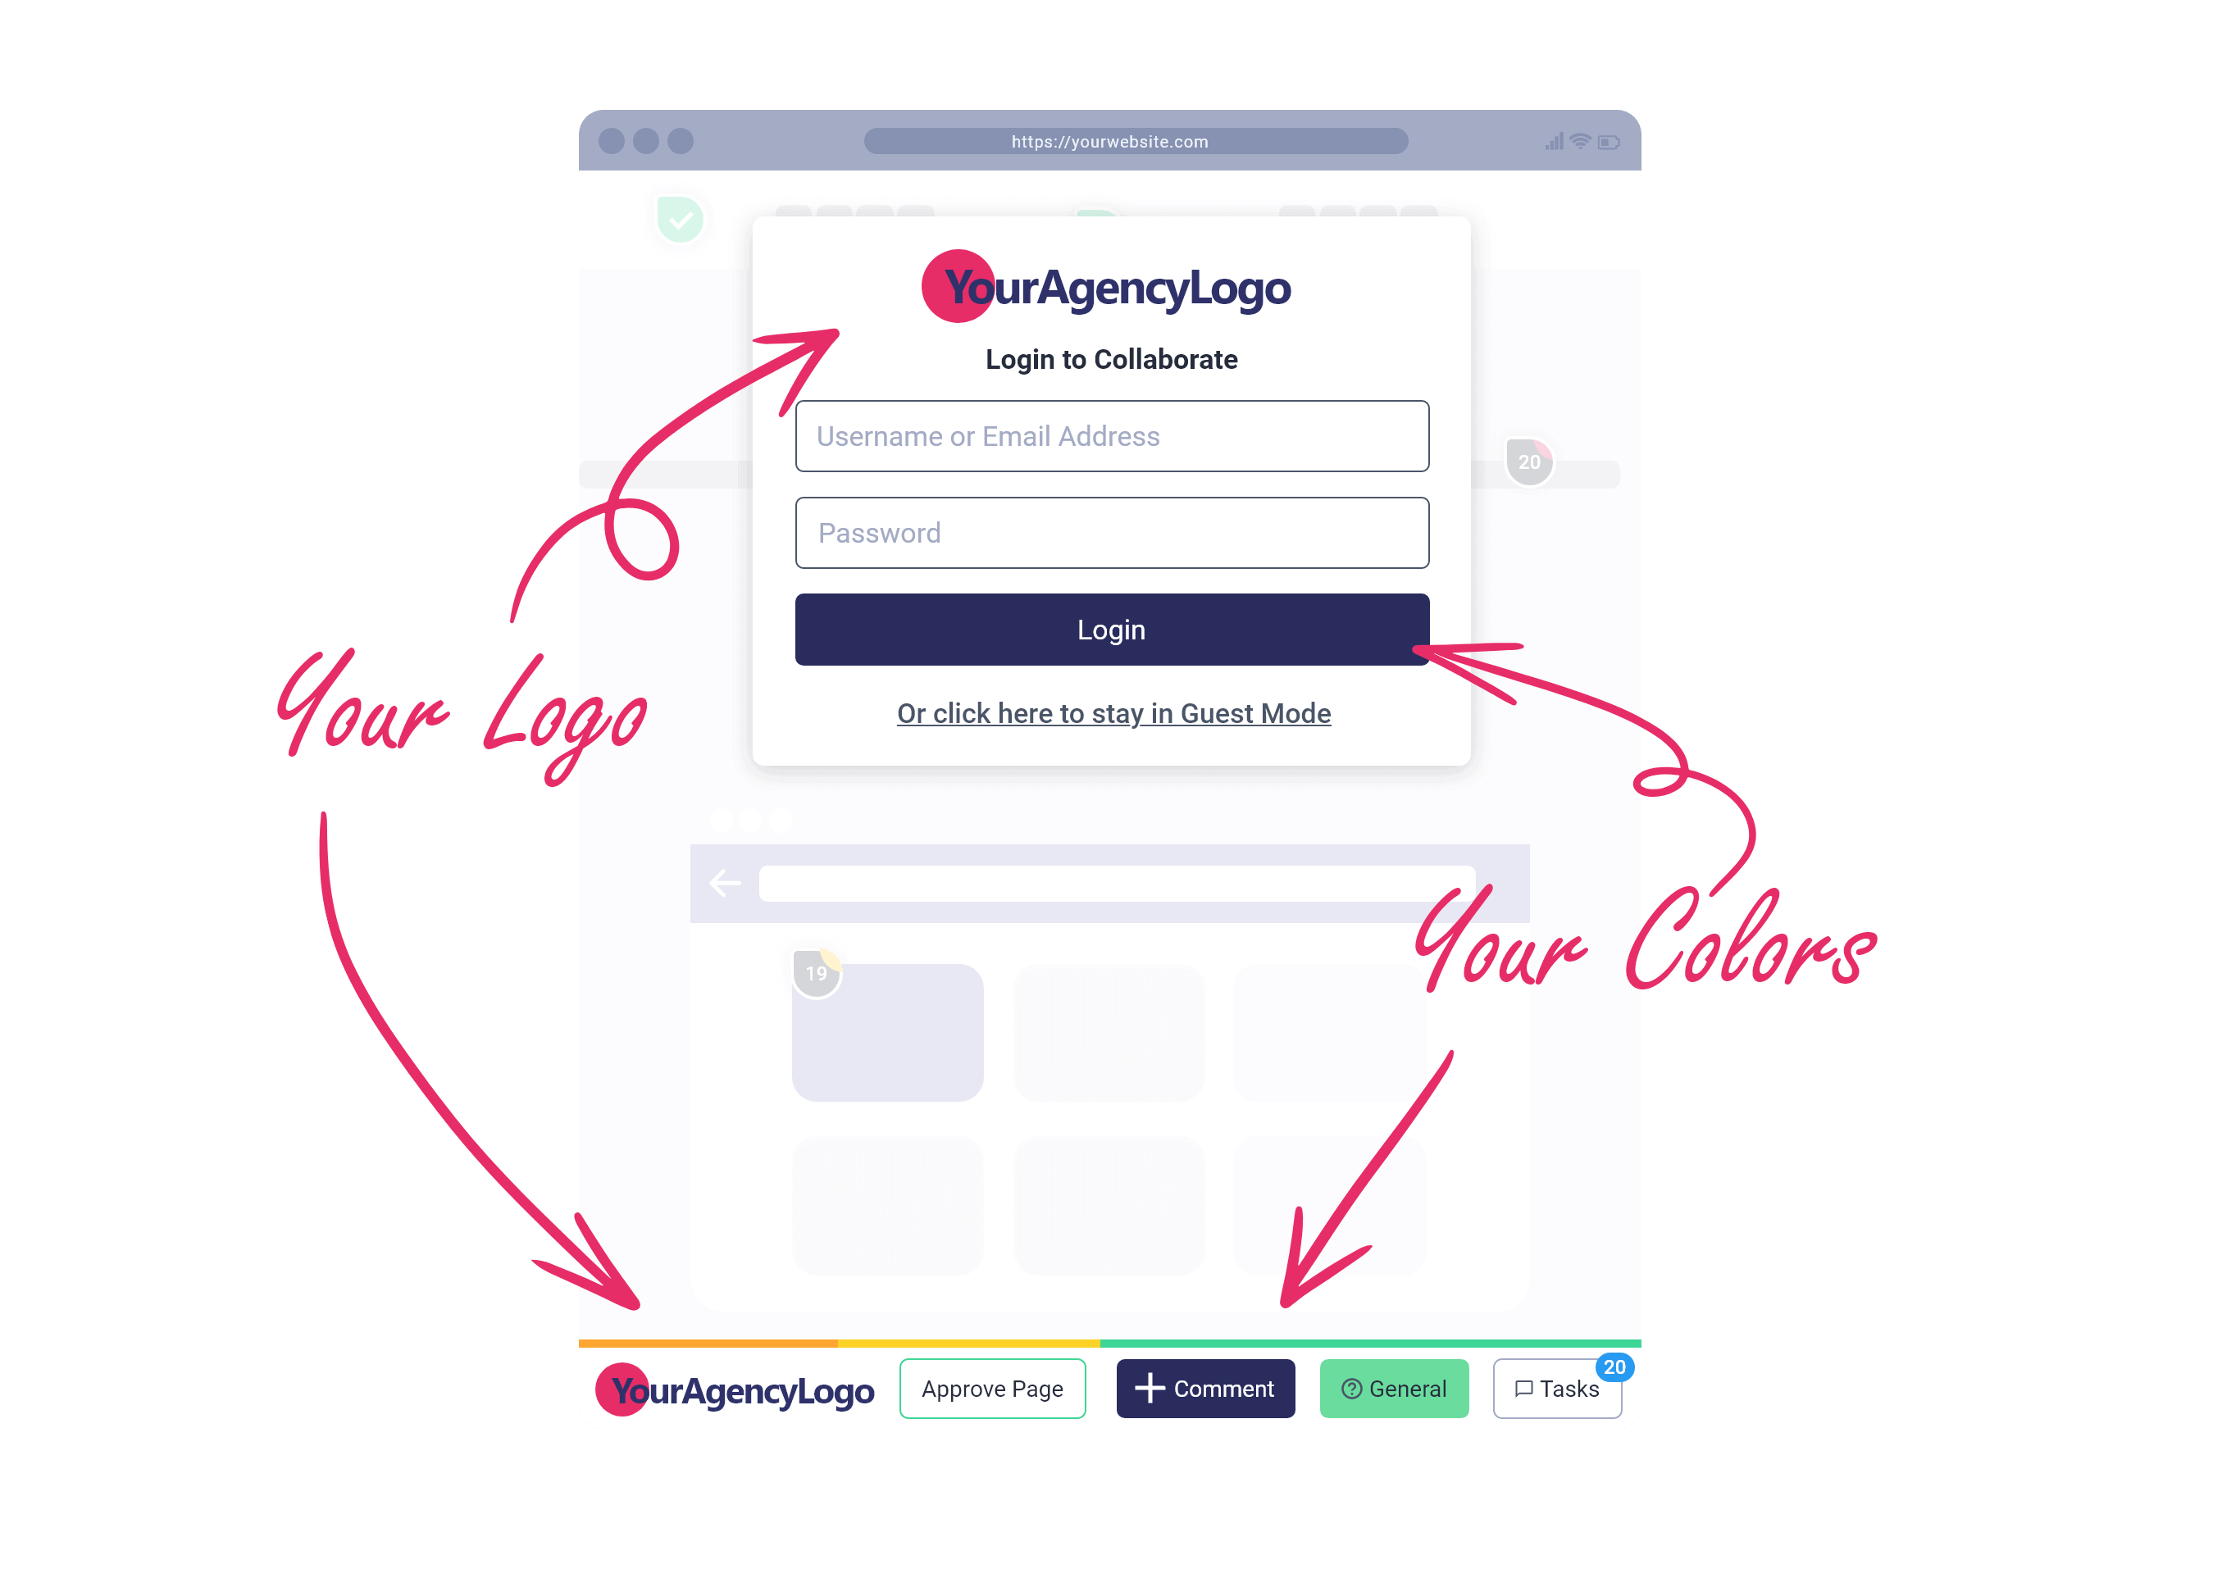Click Or click here to stay in Guest Mode
Viewport: 2222px width, 1569px height.
[x=1113, y=712]
